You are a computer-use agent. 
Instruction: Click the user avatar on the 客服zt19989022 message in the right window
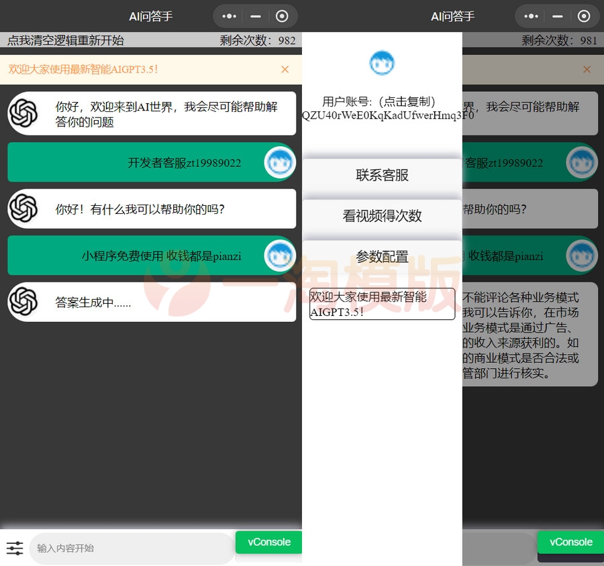(x=582, y=162)
